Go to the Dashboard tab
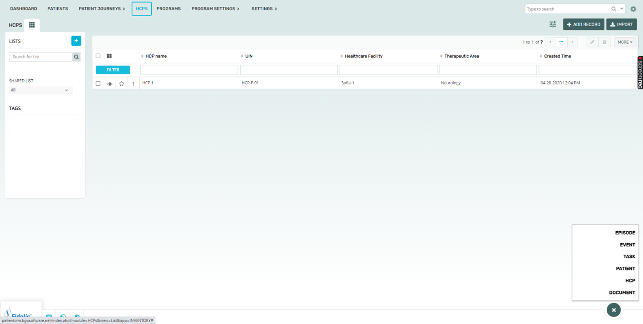Image resolution: width=643 pixels, height=324 pixels. click(24, 9)
